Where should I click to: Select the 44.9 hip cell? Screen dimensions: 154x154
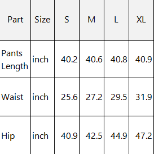119,136
